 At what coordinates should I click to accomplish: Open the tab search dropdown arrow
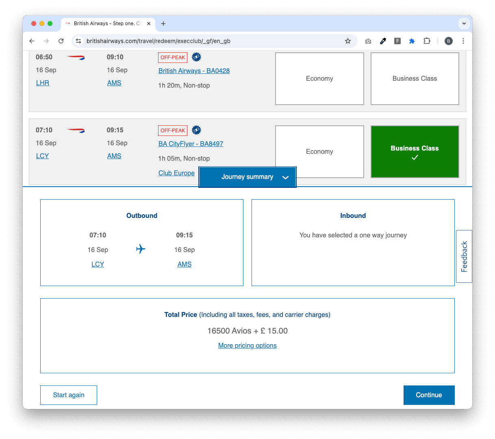click(464, 24)
